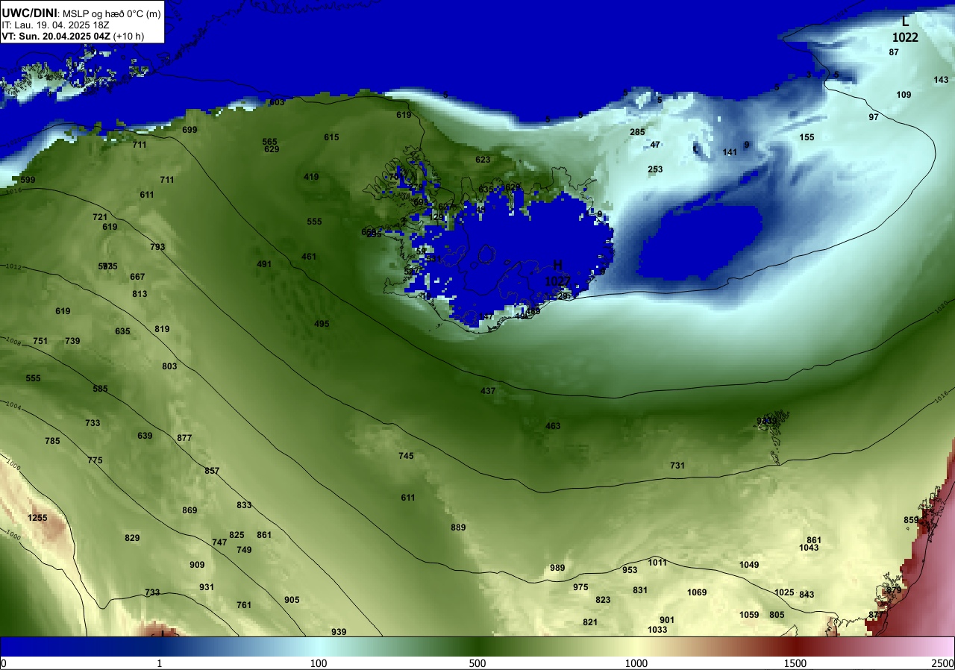Click the 0 label on color scale
Screen dimensions: 955x670
tap(4, 663)
